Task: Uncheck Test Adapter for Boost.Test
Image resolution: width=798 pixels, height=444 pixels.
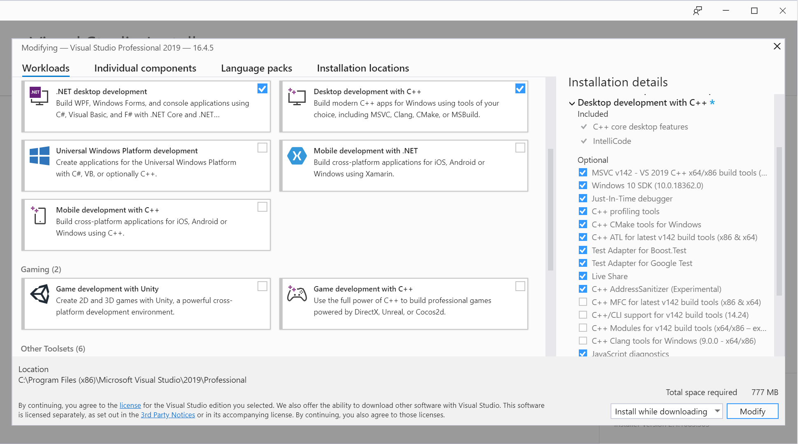Action: (583, 250)
